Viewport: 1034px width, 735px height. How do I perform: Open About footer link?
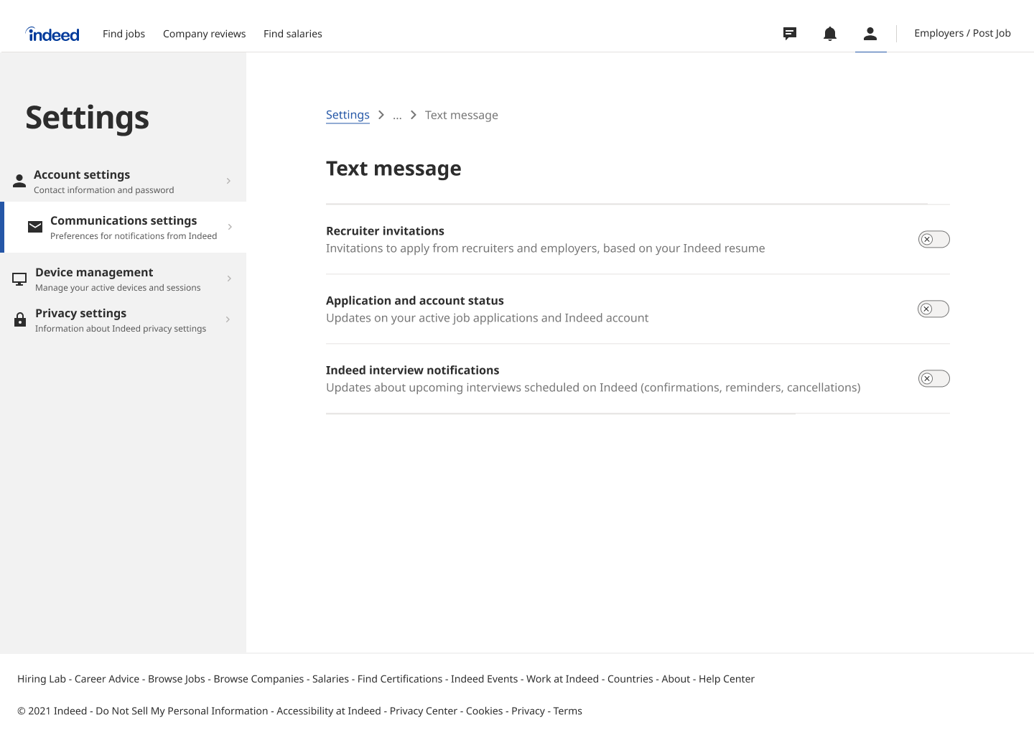[x=676, y=679]
